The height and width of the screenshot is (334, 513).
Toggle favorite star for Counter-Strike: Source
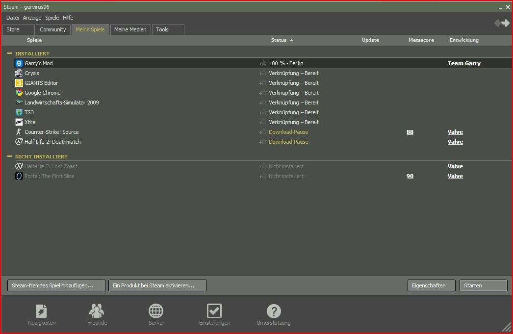263,132
